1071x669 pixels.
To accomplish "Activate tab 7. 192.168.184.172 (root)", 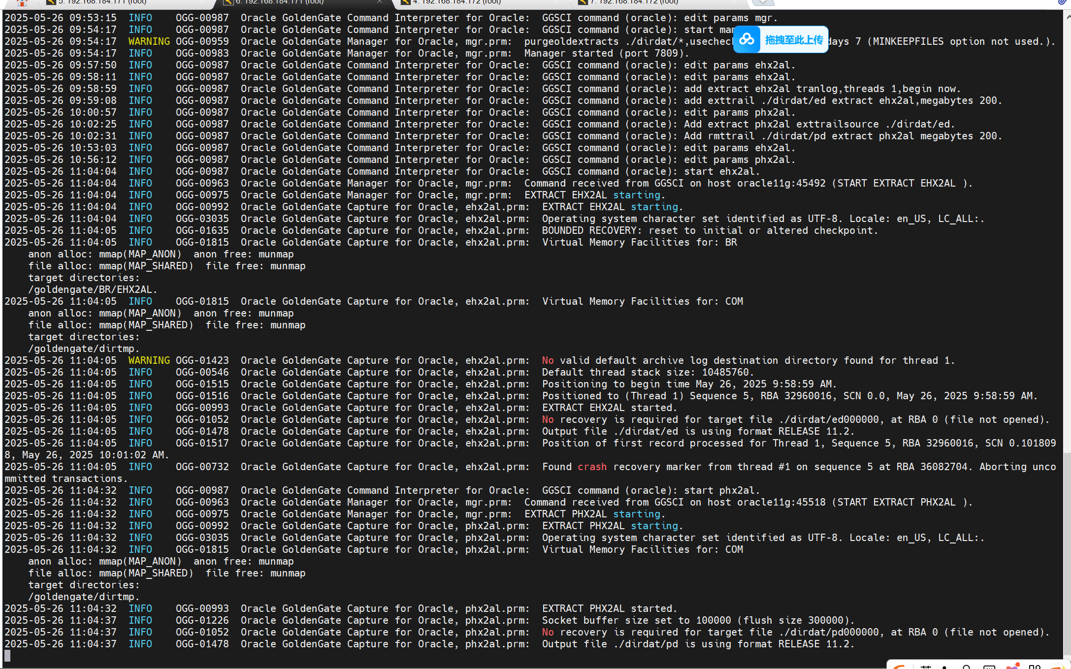I will click(x=634, y=2).
